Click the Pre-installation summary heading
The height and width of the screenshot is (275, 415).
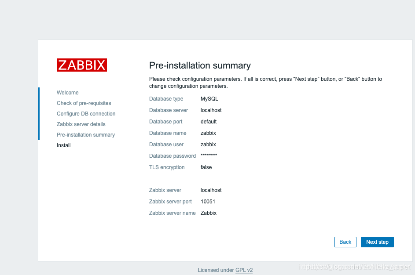200,65
